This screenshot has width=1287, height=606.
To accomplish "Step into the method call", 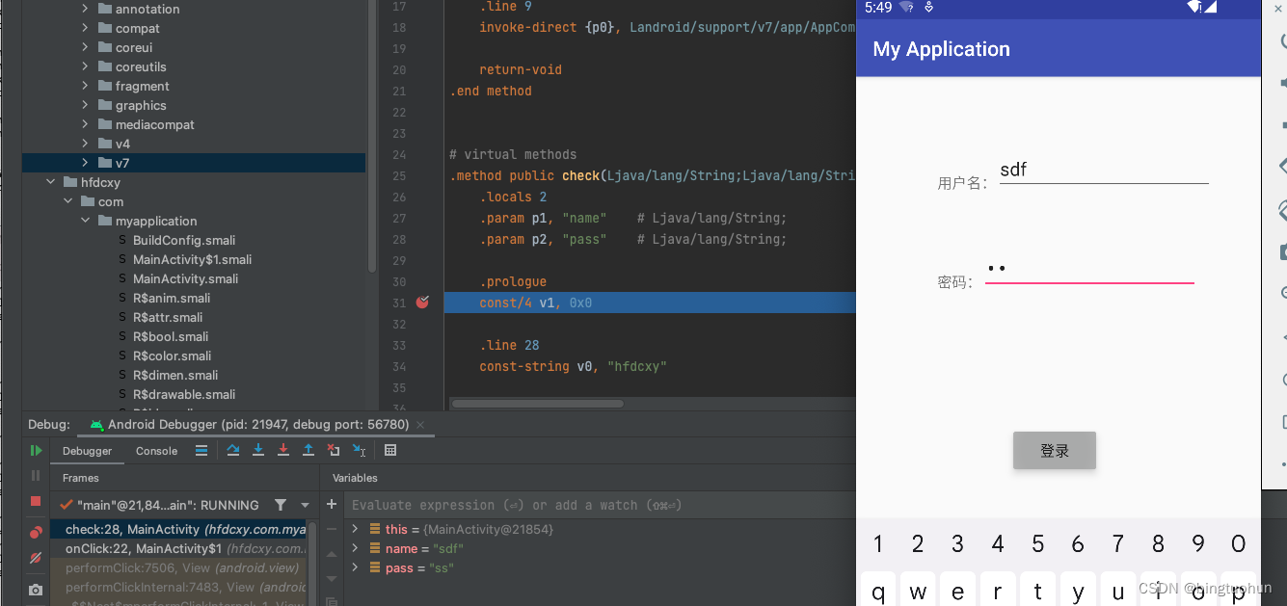I will [258, 450].
